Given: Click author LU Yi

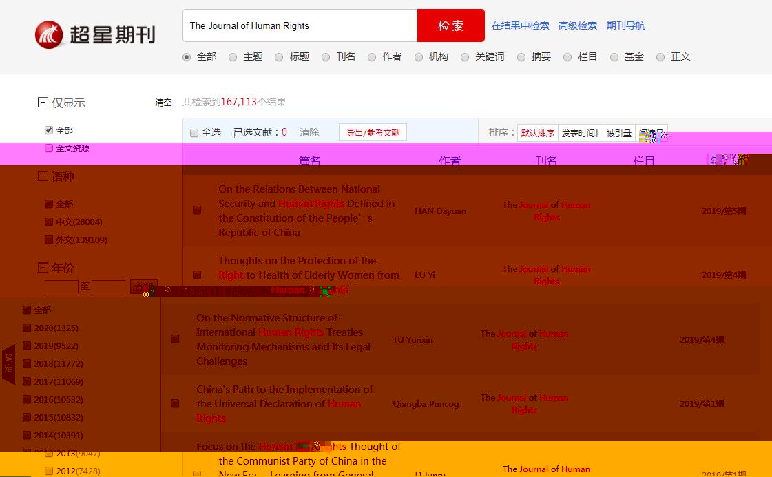Looking at the screenshot, I should point(424,275).
